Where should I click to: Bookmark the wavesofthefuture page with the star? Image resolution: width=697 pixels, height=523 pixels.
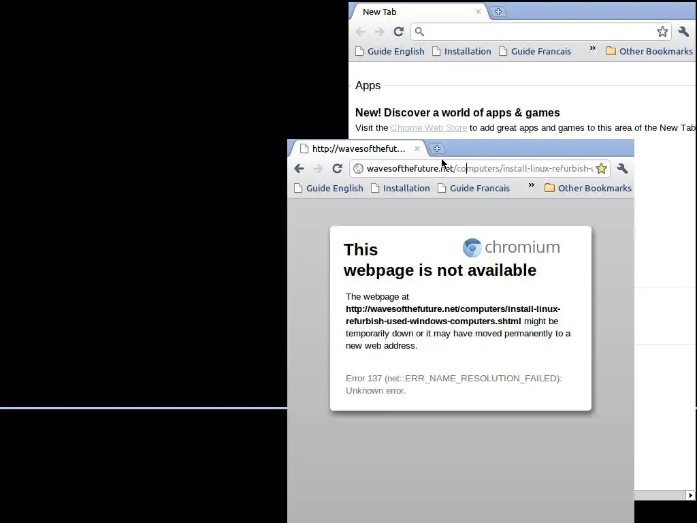click(x=601, y=169)
